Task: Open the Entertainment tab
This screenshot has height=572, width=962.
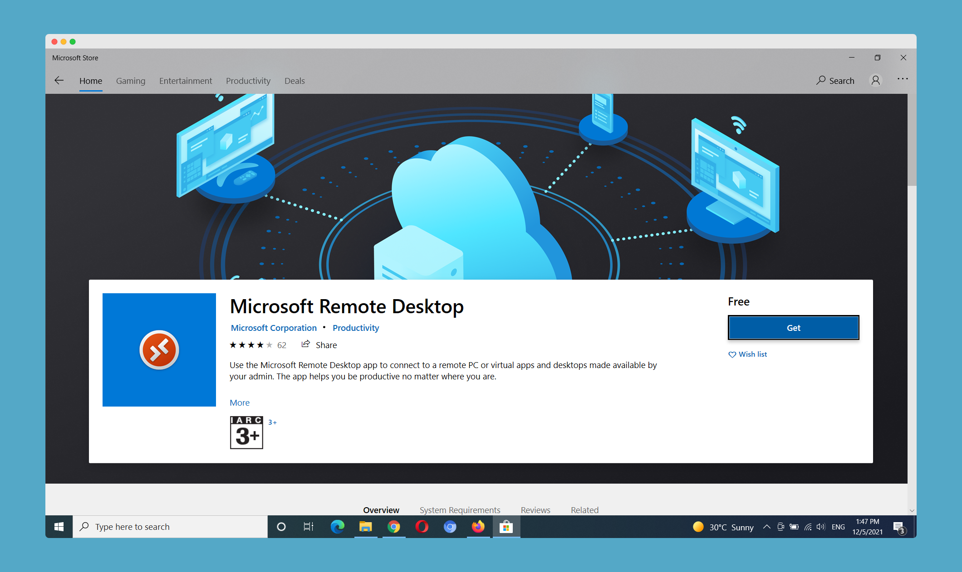Action: [x=186, y=81]
